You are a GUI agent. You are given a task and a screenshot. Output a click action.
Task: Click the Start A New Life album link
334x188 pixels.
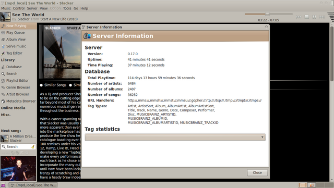(x=59, y=19)
